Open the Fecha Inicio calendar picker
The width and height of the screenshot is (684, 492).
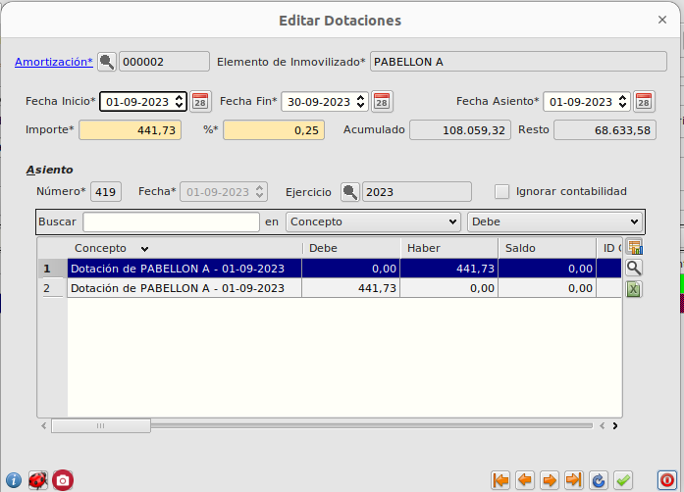[x=200, y=102]
